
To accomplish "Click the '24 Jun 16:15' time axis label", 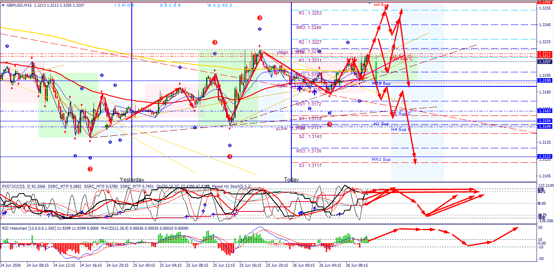I will 90,265.
